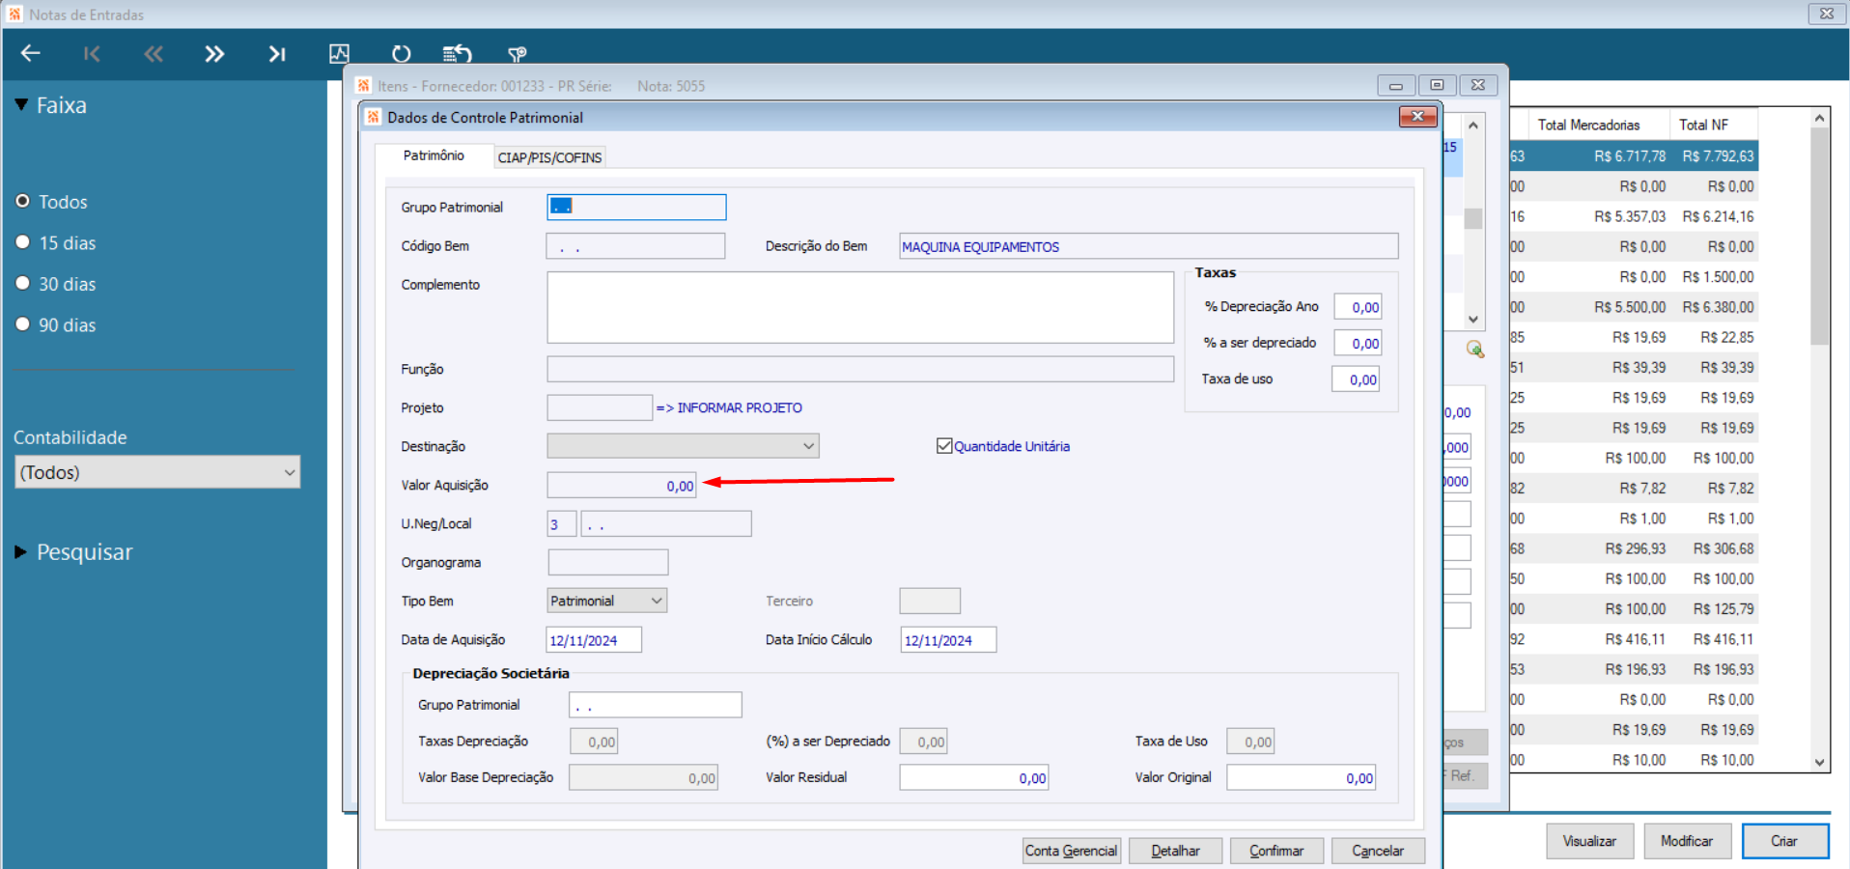Click the Projeto input field
Viewport: 1850px width, 869px height.
click(600, 407)
